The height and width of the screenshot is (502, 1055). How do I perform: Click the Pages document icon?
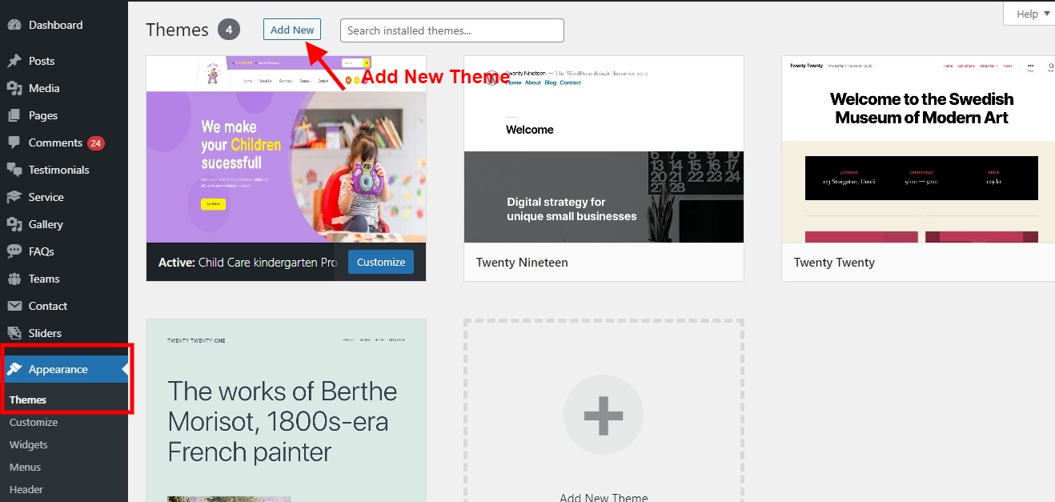tap(14, 115)
